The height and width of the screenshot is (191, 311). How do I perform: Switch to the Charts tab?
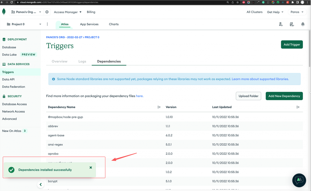tap(114, 24)
